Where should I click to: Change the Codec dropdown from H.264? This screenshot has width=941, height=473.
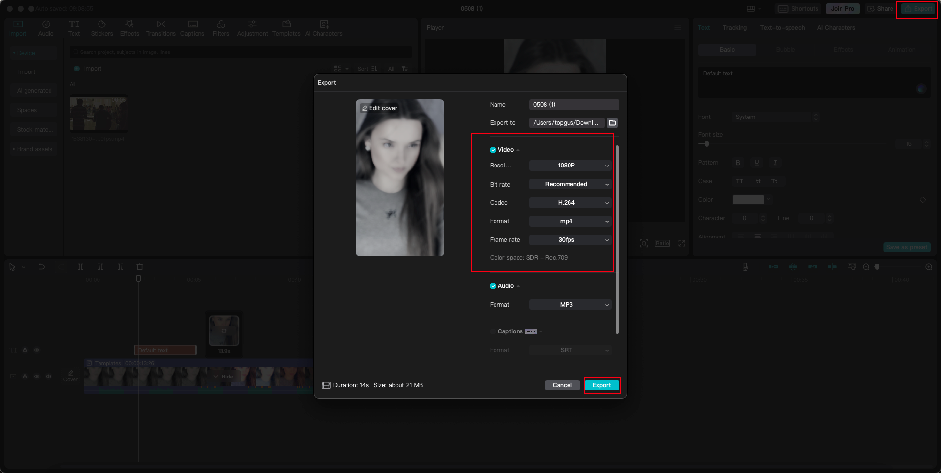click(570, 203)
